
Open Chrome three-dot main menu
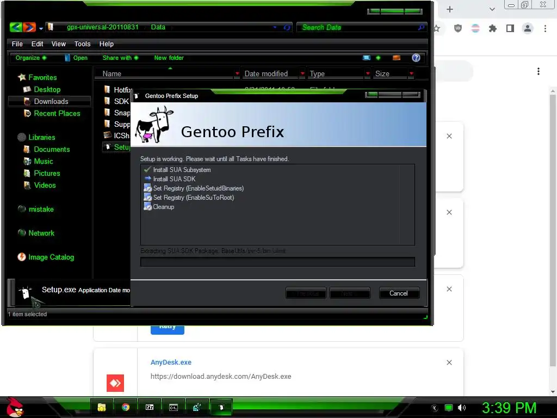[x=545, y=28]
